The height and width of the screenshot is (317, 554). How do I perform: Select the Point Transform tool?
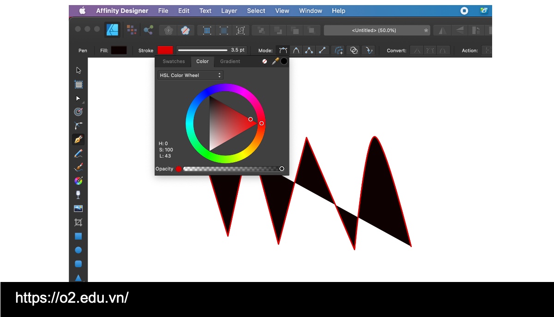pos(78,112)
